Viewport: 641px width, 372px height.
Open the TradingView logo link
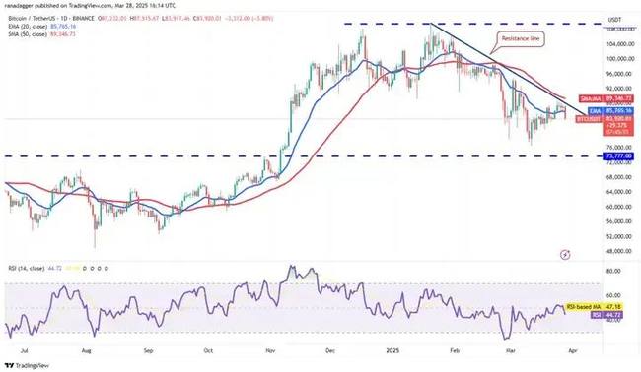tap(27, 365)
